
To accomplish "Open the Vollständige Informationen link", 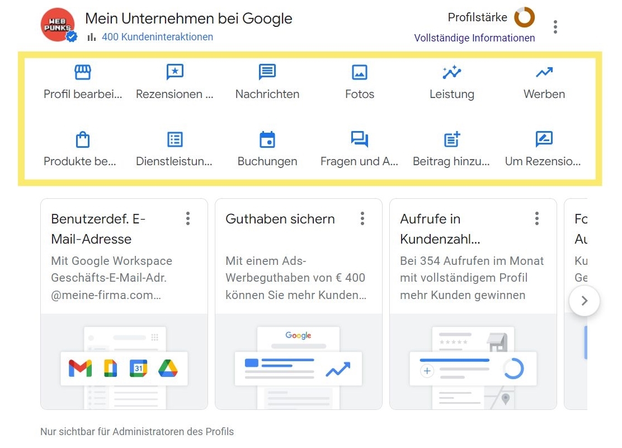I will point(474,38).
